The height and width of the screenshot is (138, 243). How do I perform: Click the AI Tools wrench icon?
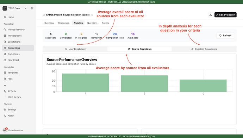pos(5,91)
